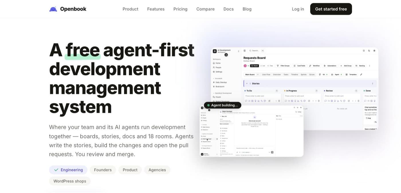This screenshot has width=401, height=193.
Task: Click the Requests Board preview title
Action: point(254,58)
